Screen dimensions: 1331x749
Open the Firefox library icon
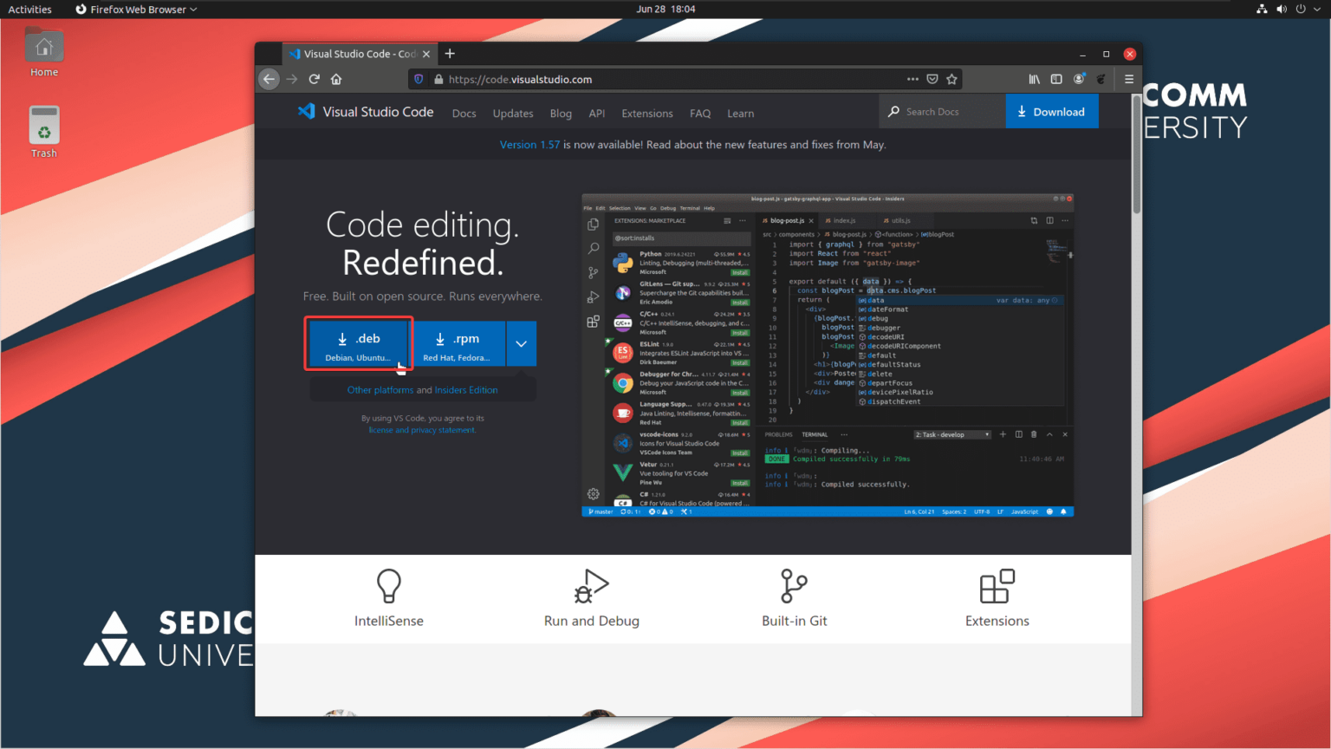[x=1034, y=79]
